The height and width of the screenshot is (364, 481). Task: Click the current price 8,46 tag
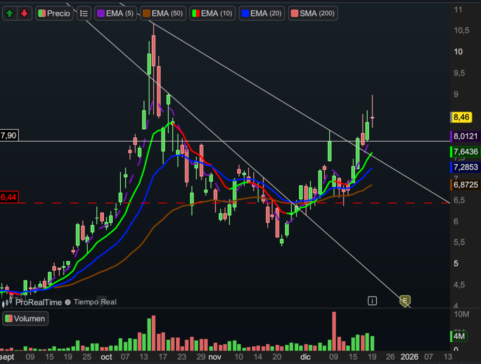pos(460,117)
